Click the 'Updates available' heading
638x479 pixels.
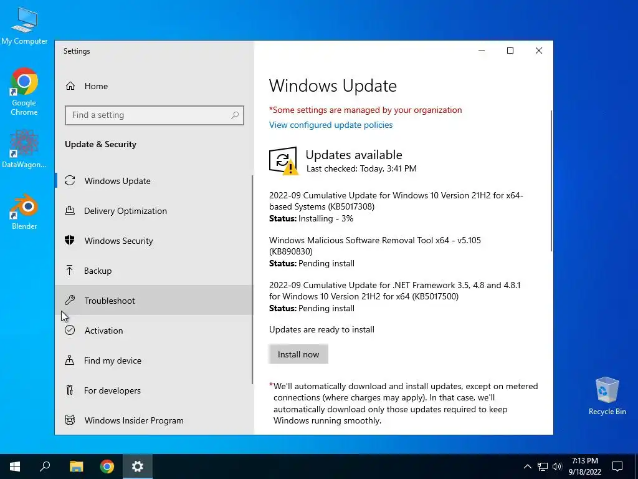[354, 155]
